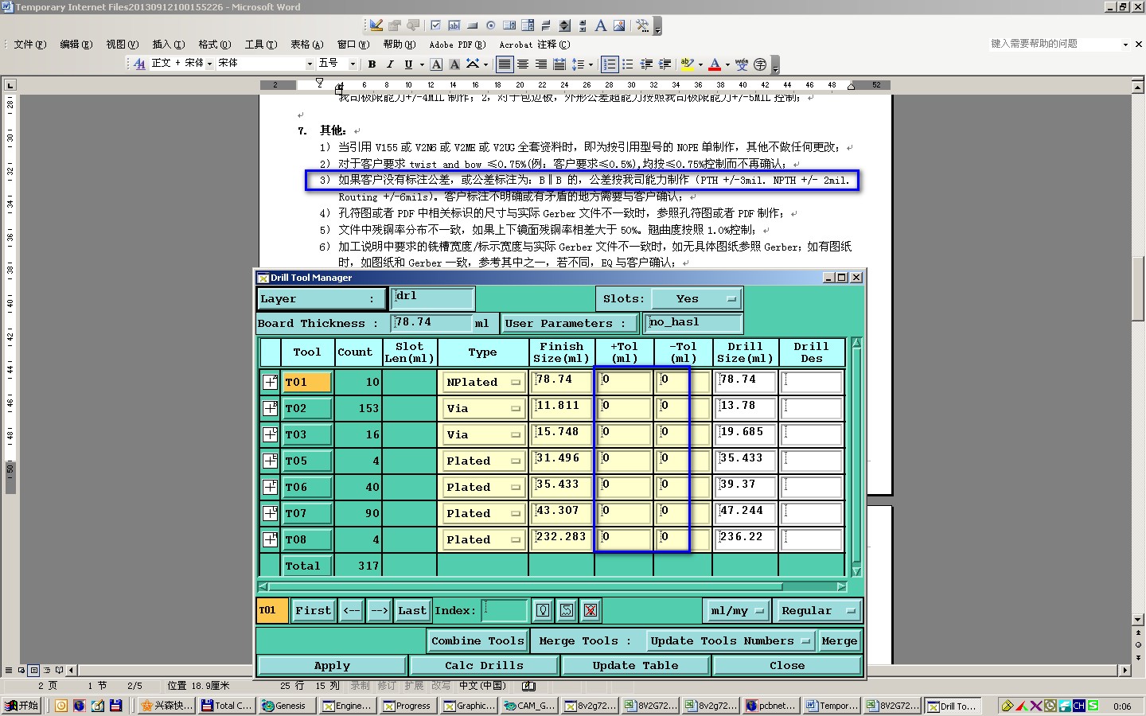Click the Update Table button
This screenshot has width=1146, height=716.
[x=635, y=666]
